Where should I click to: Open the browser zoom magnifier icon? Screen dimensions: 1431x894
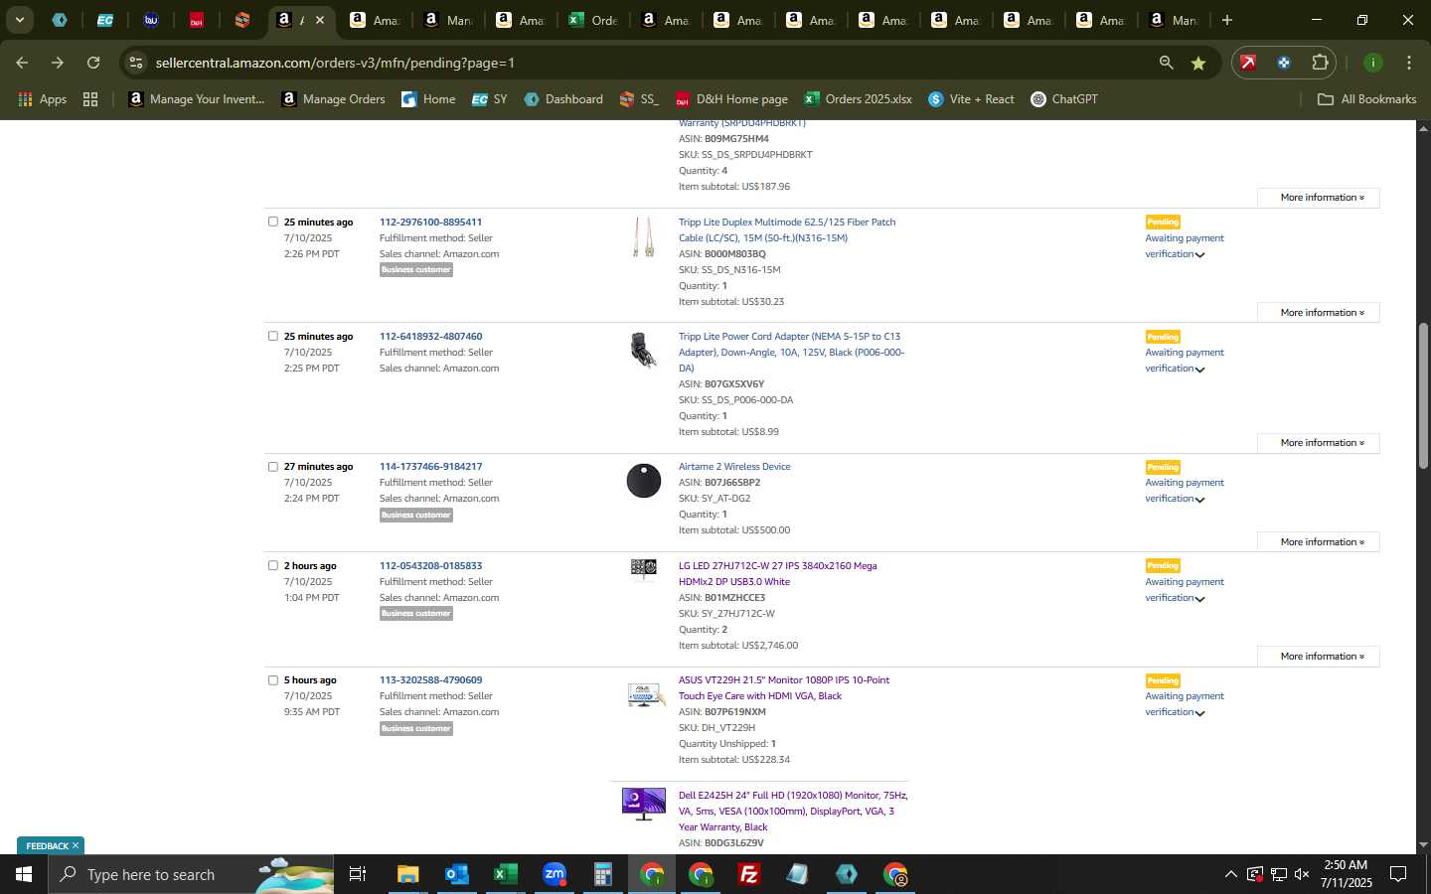(1166, 63)
